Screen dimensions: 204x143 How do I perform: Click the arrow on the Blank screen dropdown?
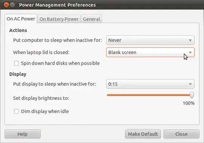pyautogui.click(x=190, y=52)
